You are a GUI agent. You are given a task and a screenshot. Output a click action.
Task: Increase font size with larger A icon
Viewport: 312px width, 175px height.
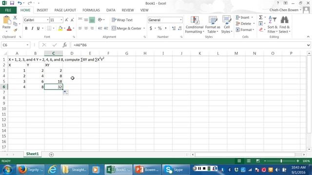pyautogui.click(x=66, y=20)
